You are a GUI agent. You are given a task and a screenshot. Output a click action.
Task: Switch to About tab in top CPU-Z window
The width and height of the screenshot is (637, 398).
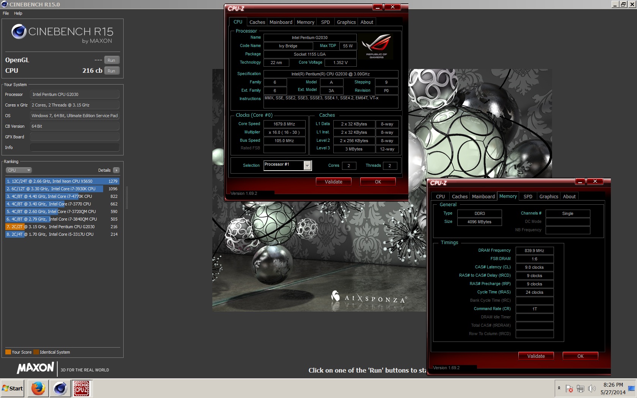(x=367, y=22)
